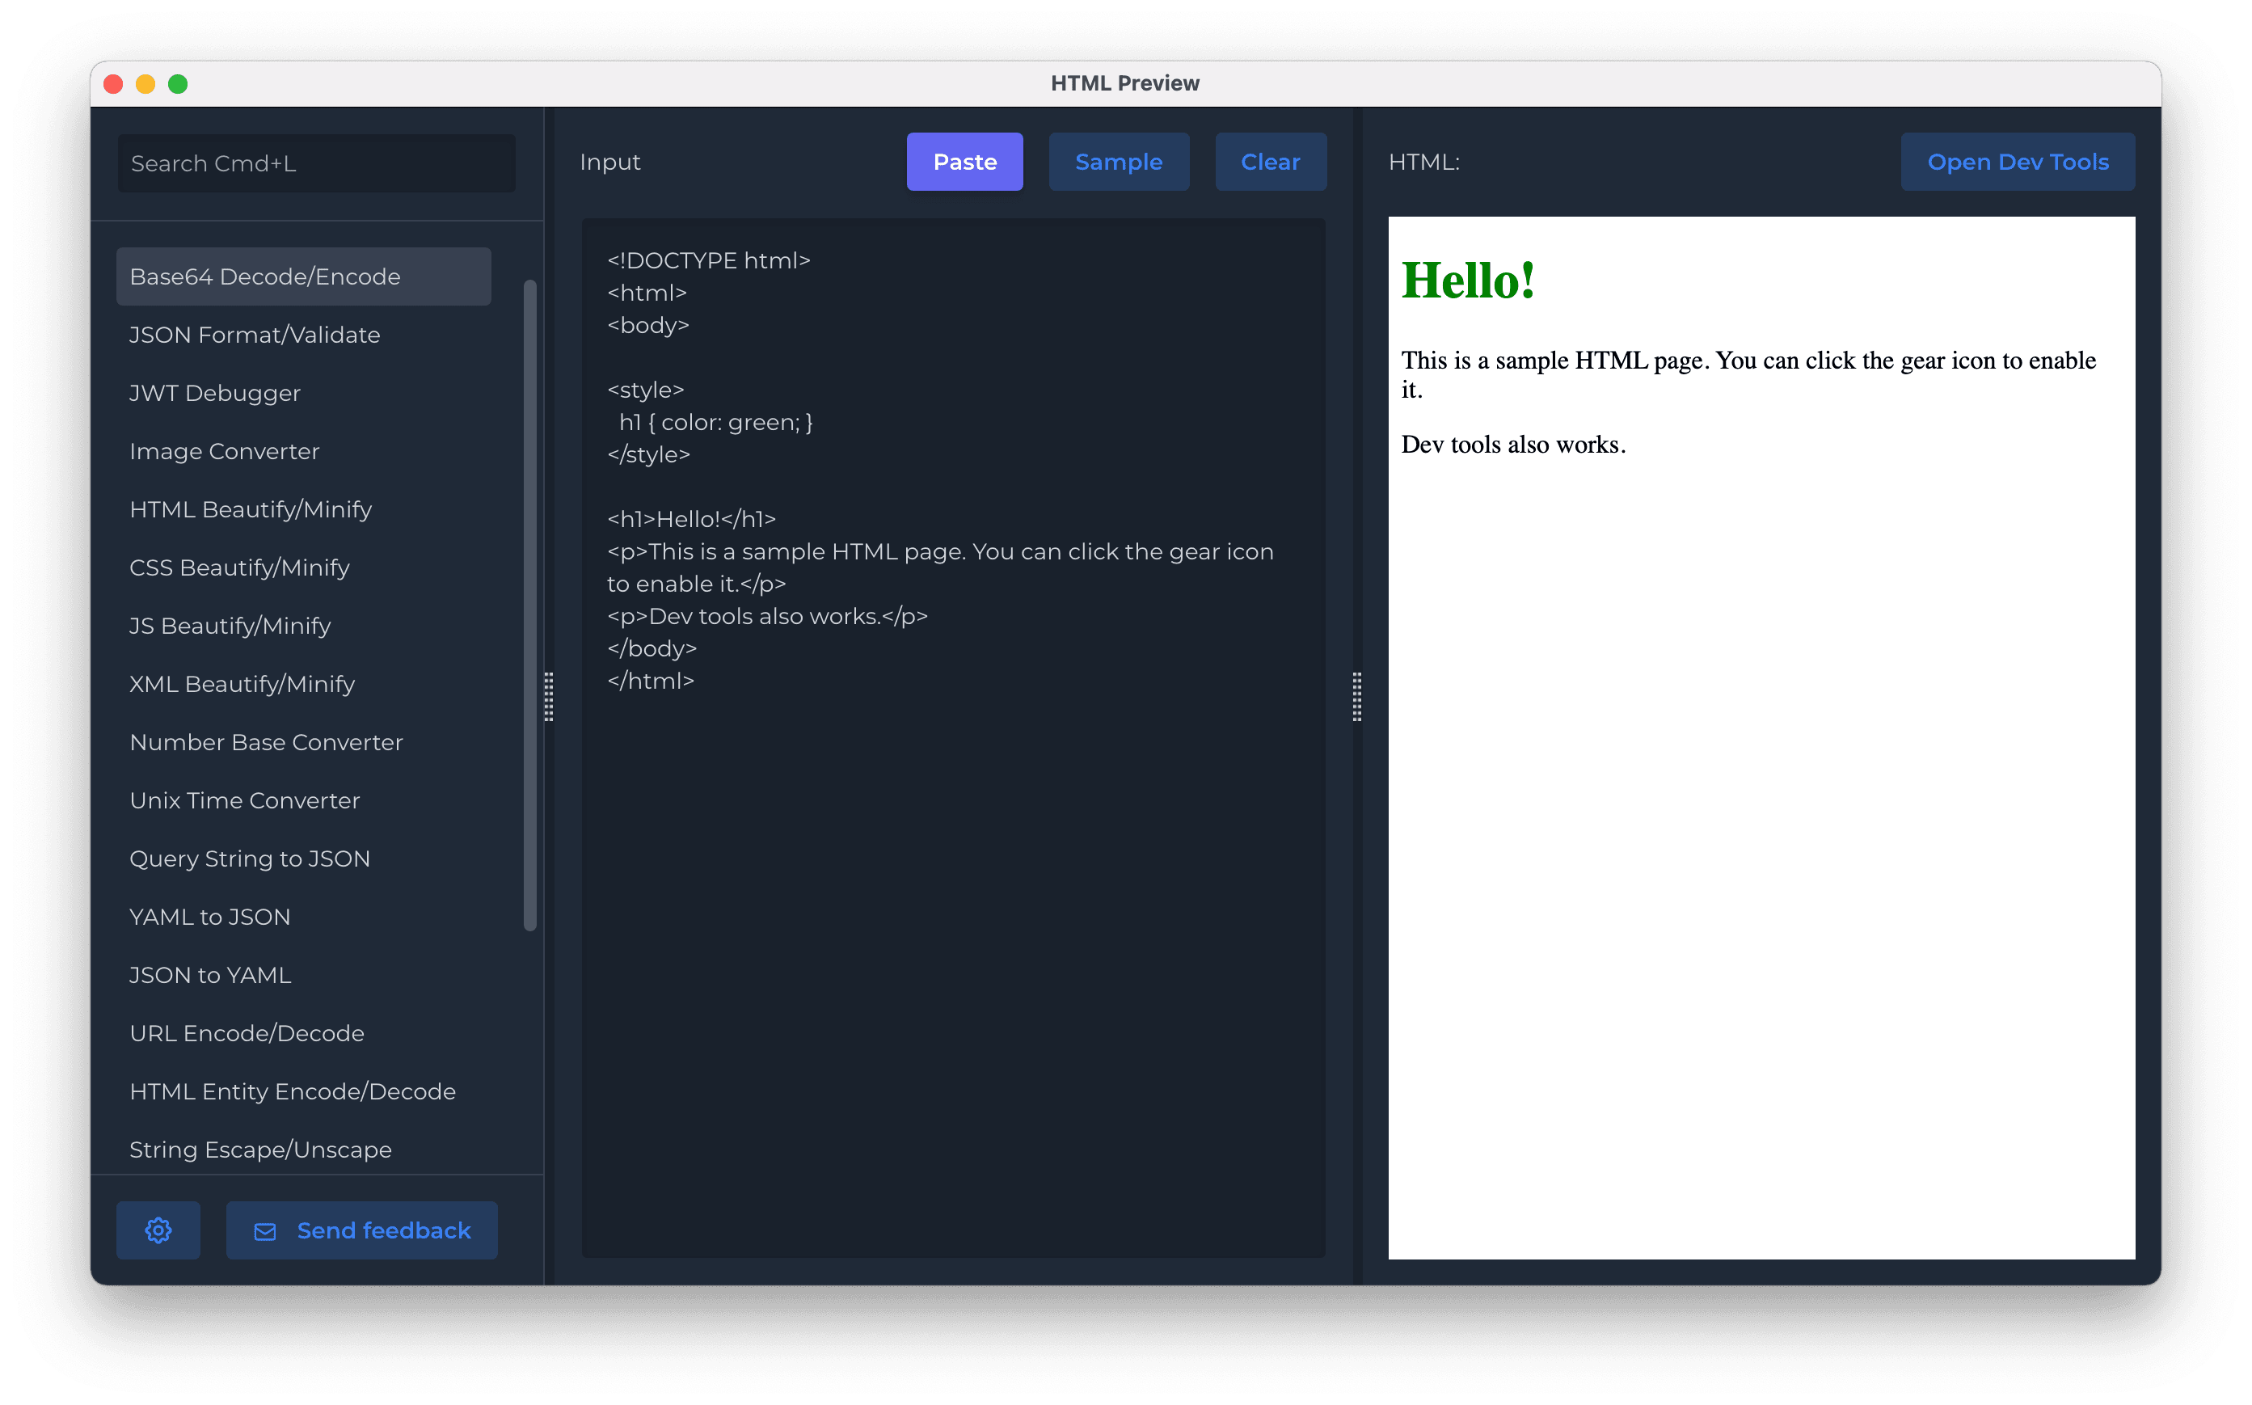Click the envelope icon in Send feedback
Image resolution: width=2252 pixels, height=1405 pixels.
265,1230
